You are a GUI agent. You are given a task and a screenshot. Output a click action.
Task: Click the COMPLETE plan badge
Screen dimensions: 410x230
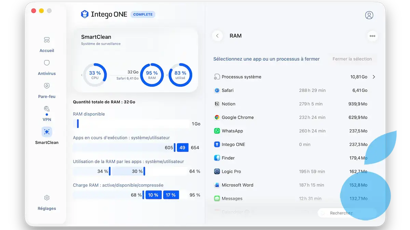(143, 14)
